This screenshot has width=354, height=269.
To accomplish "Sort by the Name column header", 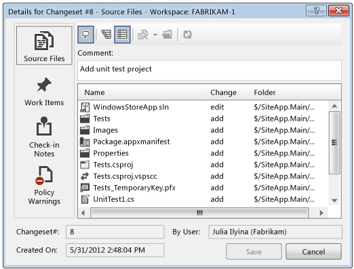I will [x=142, y=92].
